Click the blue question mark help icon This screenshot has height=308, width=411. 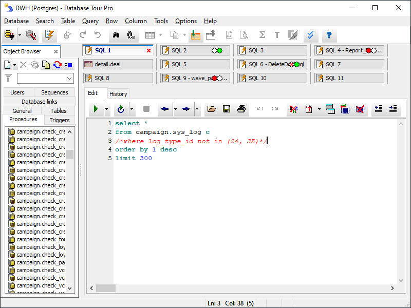329,35
